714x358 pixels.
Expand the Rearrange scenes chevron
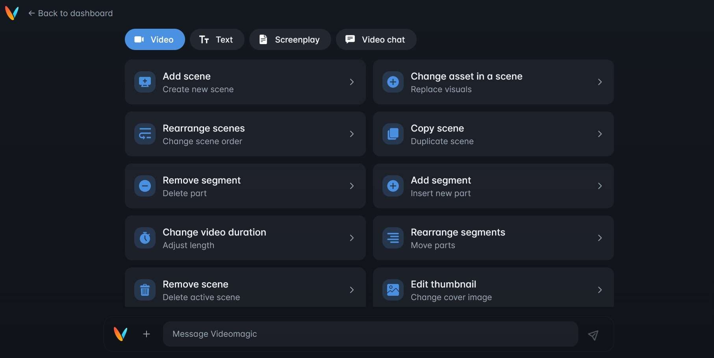tap(352, 134)
